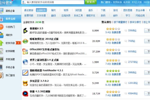Click title 快播 4.3.38公测版

pos(40,91)
